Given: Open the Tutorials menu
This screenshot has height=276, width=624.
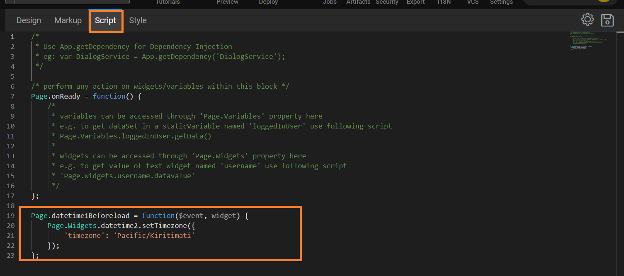Looking at the screenshot, I should point(168,2).
